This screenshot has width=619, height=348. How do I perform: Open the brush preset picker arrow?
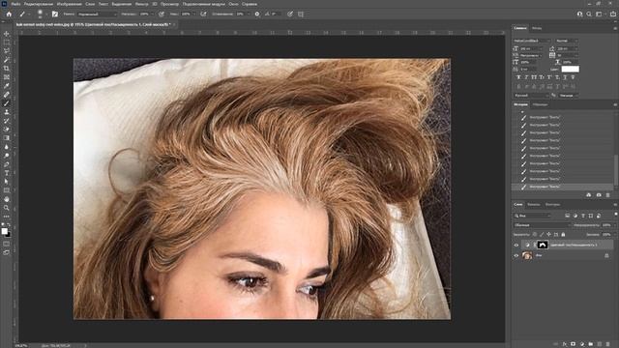46,14
